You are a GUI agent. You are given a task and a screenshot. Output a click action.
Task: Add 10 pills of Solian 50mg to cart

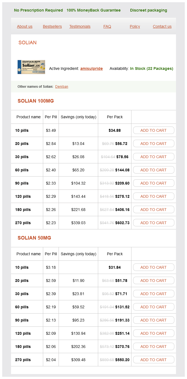coord(153,267)
